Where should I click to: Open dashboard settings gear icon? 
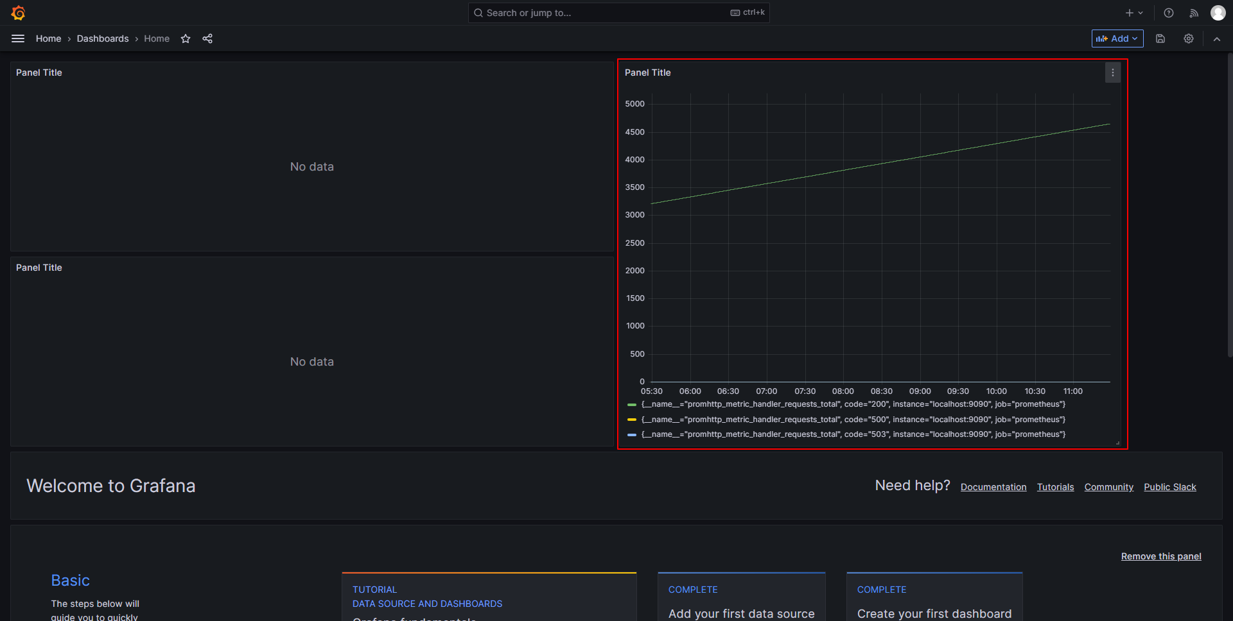pyautogui.click(x=1189, y=38)
